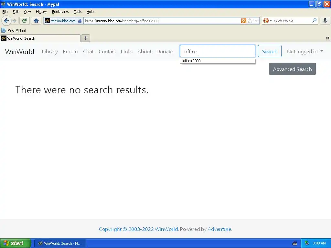Click the WinWorld site identity favicon
Screen dimensions: 331x248
[48, 21]
